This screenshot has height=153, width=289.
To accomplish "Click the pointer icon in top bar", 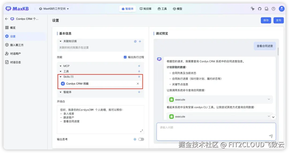I will point(253,9).
